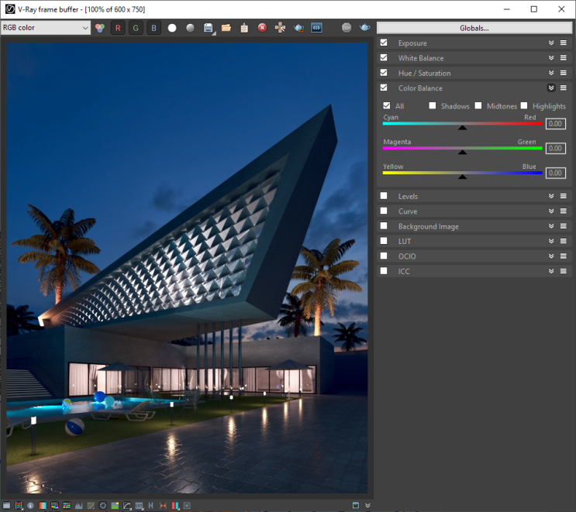Click show corrections control icon in bottom bar

click(7, 506)
